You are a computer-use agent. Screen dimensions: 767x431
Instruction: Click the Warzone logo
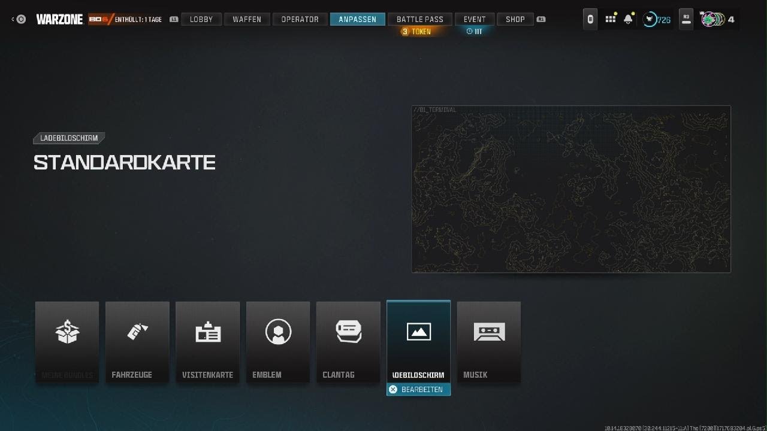click(59, 19)
